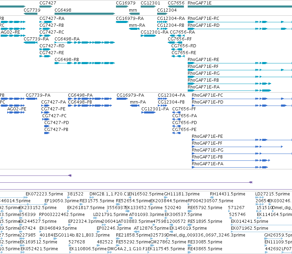
Task: Select transcript CG12304-RB
Action: pyautogui.click(x=171, y=25)
